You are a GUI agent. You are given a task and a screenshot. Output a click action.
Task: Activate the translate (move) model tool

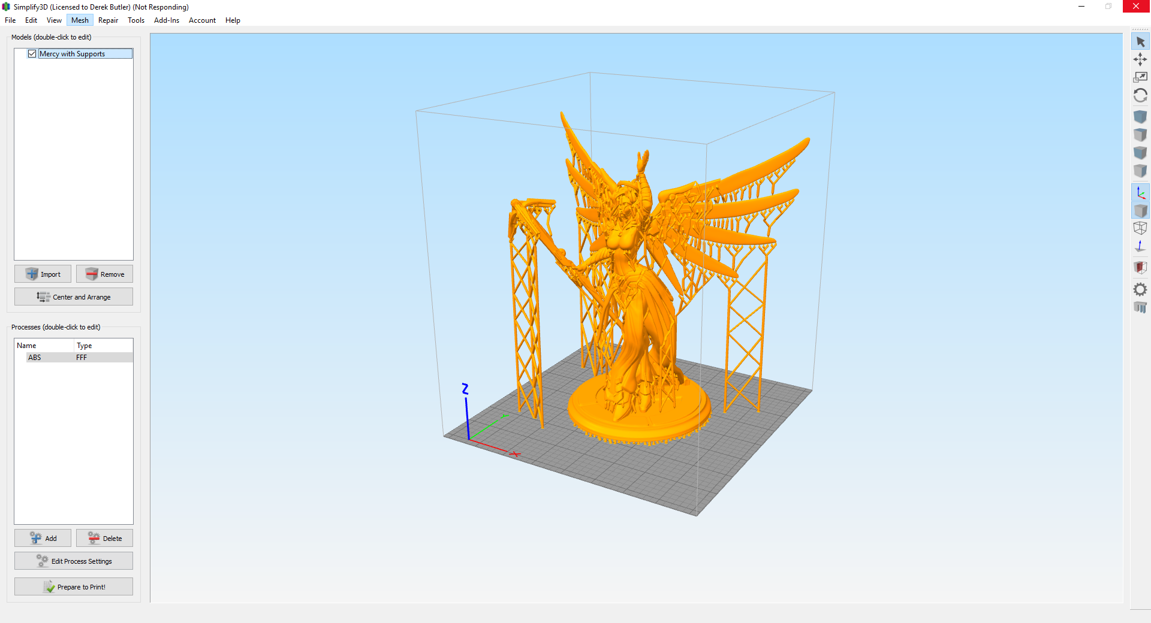[1140, 59]
